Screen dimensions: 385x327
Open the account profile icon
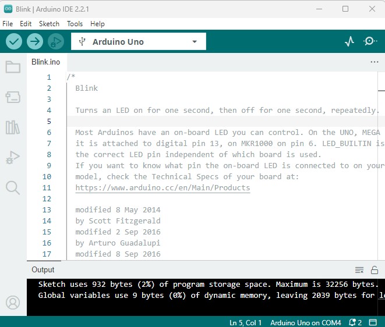13,303
